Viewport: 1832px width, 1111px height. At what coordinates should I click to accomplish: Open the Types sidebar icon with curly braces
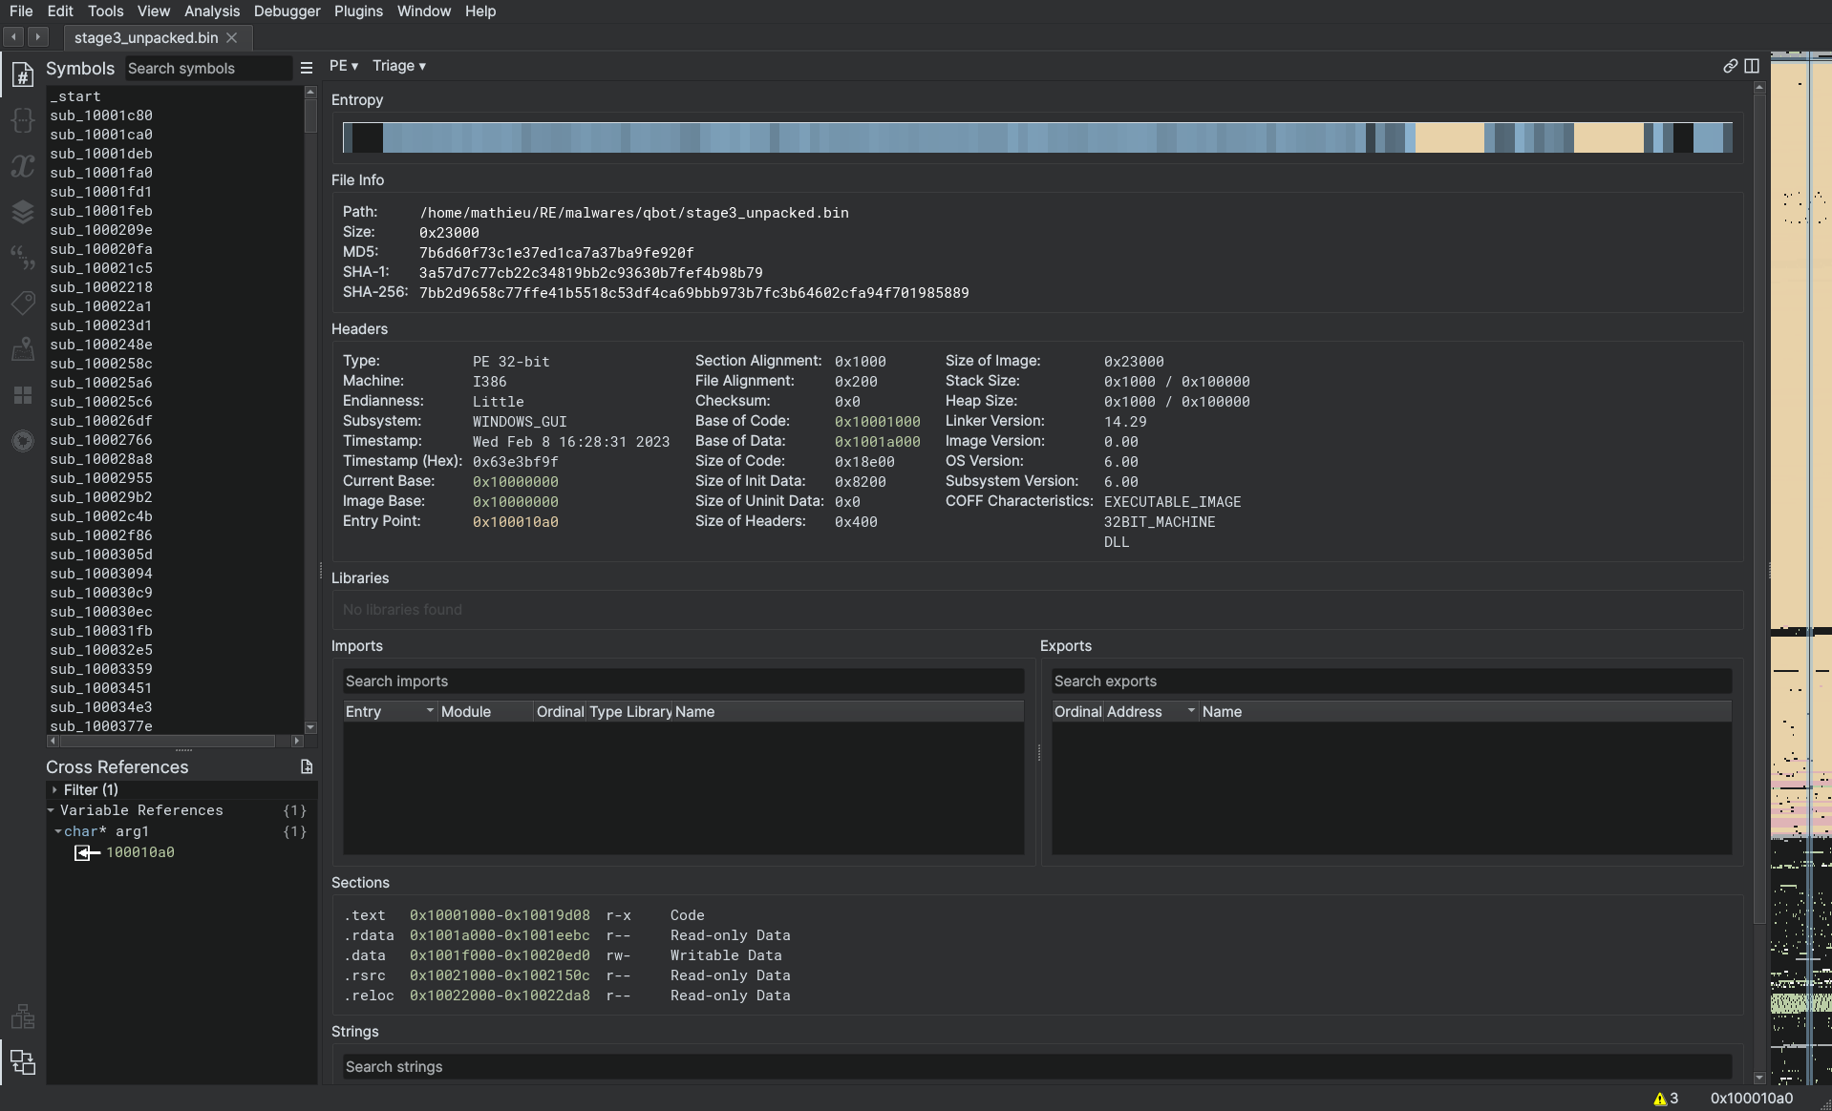[23, 120]
